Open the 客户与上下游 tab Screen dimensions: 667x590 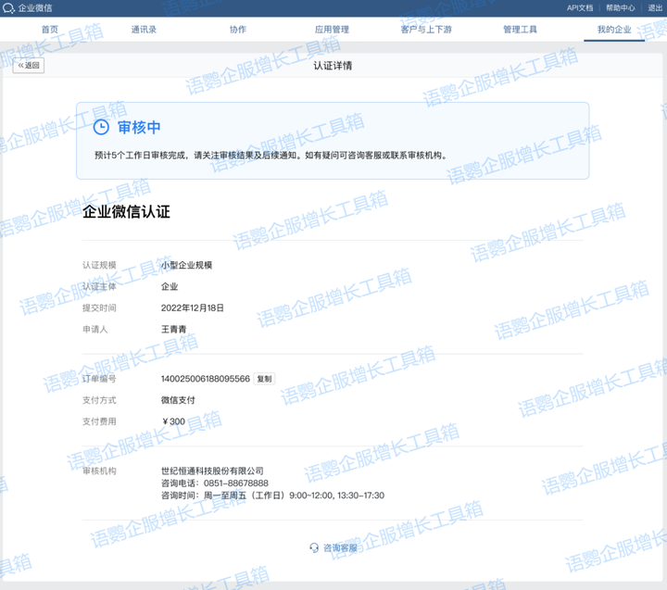click(426, 30)
